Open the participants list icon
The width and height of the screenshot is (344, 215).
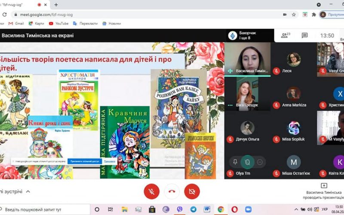(x=285, y=36)
